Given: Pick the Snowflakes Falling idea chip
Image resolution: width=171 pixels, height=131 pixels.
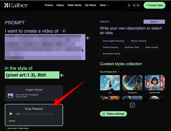Looking at the screenshot, I should [x=111, y=54].
